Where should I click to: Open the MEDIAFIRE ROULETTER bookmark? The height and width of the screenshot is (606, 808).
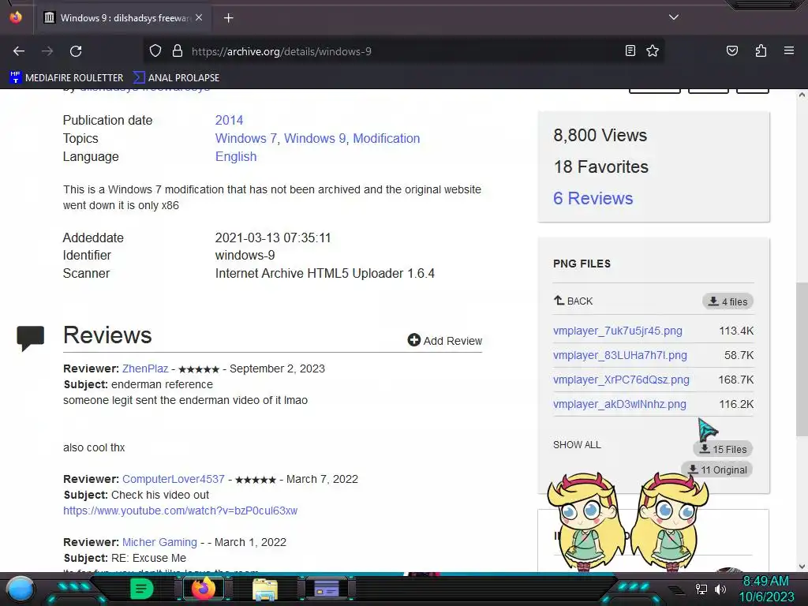coord(66,78)
